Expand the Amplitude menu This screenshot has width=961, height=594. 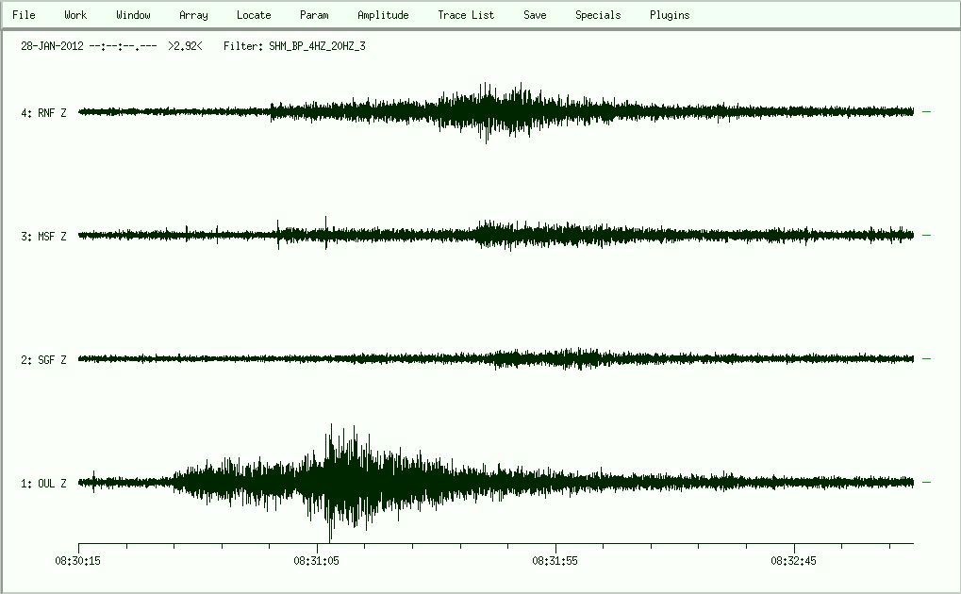383,15
